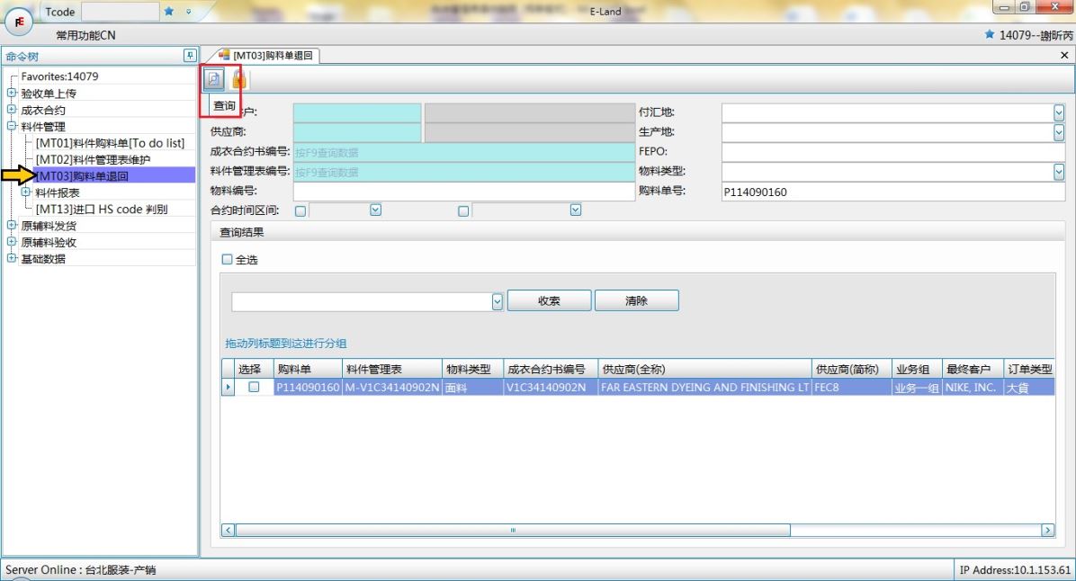Enable the first 合约时间区间 date checkbox
1076x581 pixels.
click(x=300, y=211)
